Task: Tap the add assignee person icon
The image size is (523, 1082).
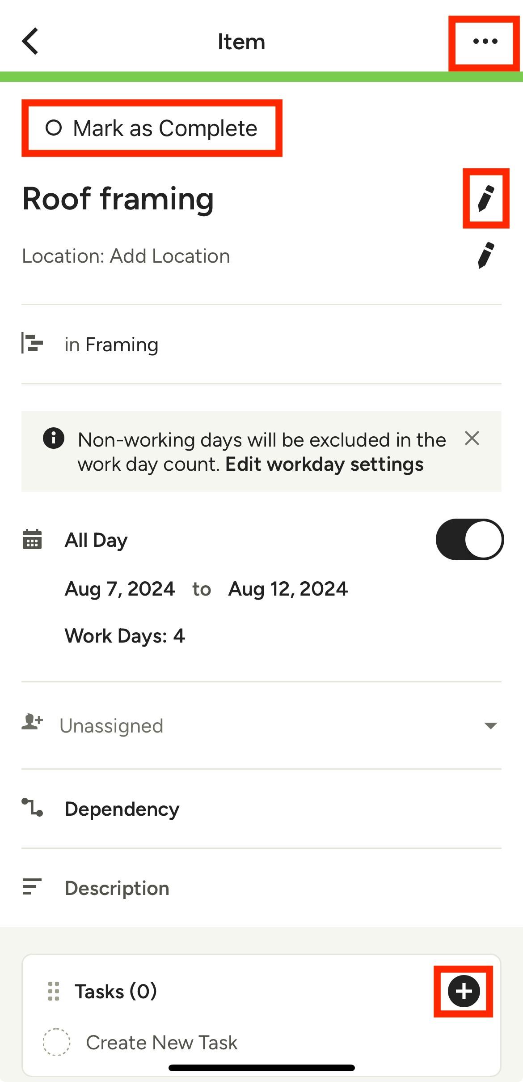Action: pyautogui.click(x=32, y=722)
